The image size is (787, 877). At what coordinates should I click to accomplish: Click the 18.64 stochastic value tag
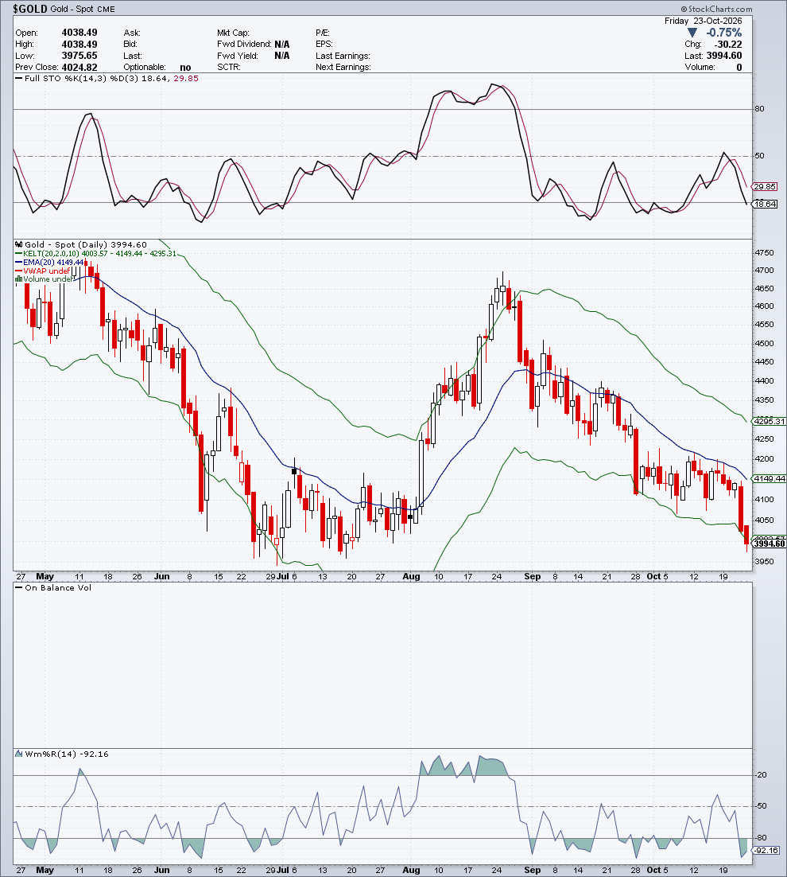tap(765, 205)
